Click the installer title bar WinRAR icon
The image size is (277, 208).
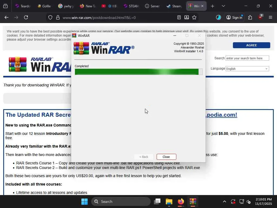pos(74,35)
